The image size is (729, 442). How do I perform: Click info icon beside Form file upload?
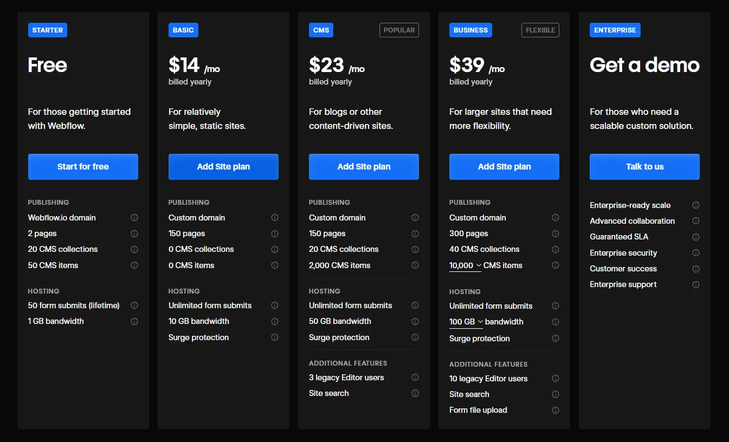click(x=556, y=410)
